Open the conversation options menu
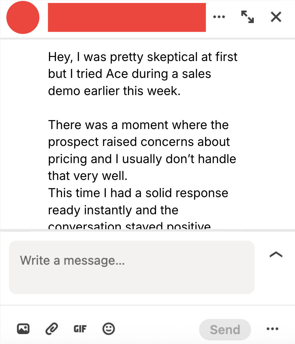 coord(219,17)
